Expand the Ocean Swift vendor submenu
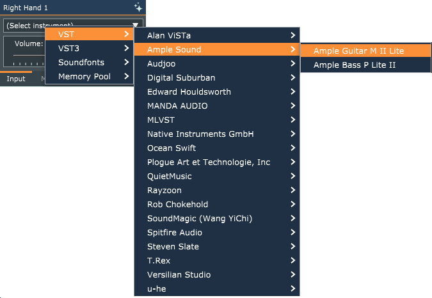 [217, 148]
